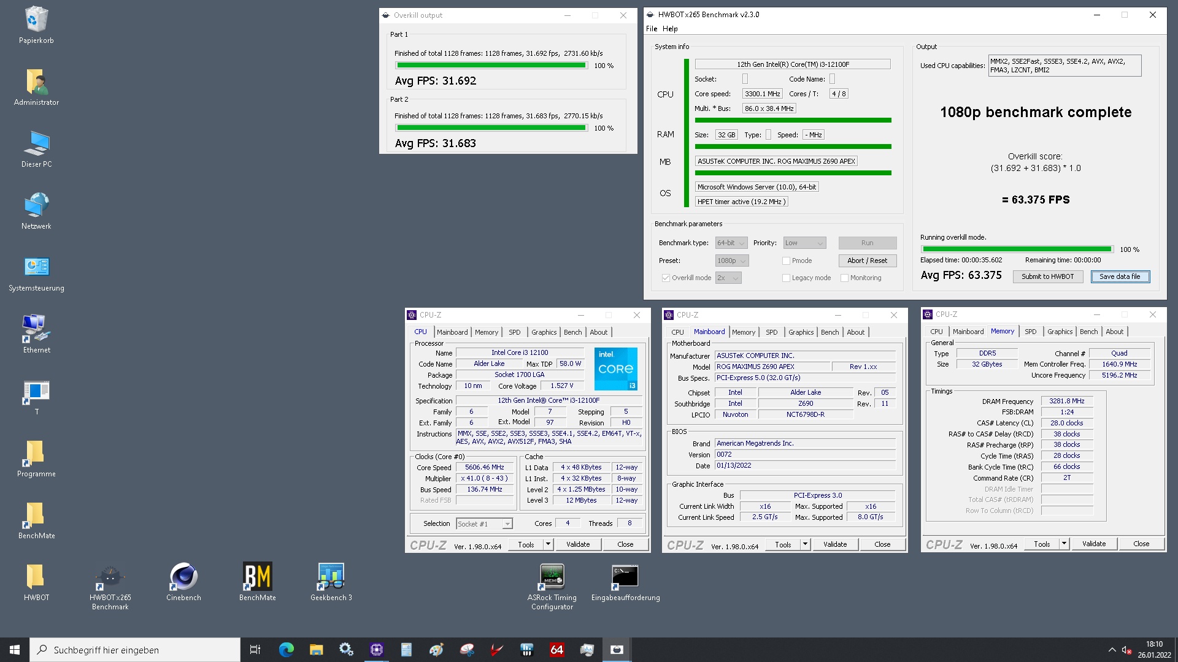This screenshot has width=1178, height=662.
Task: Click the muted volume tray icon
Action: pyautogui.click(x=1126, y=650)
